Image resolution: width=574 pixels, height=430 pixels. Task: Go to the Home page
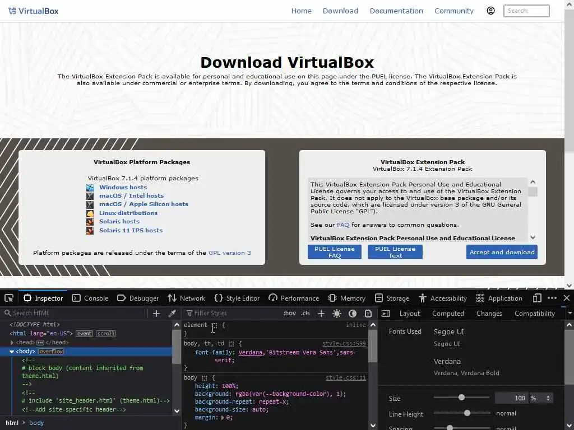301,11
